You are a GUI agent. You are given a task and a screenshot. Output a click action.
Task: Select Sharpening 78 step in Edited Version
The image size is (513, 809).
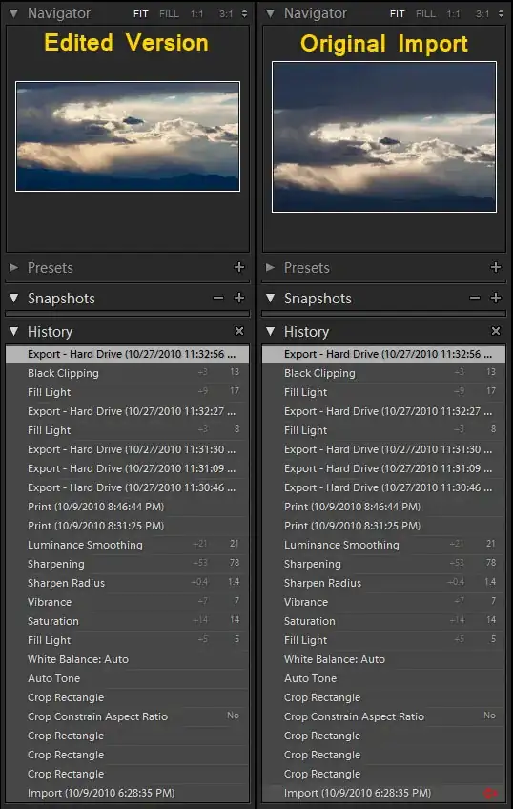(x=128, y=564)
